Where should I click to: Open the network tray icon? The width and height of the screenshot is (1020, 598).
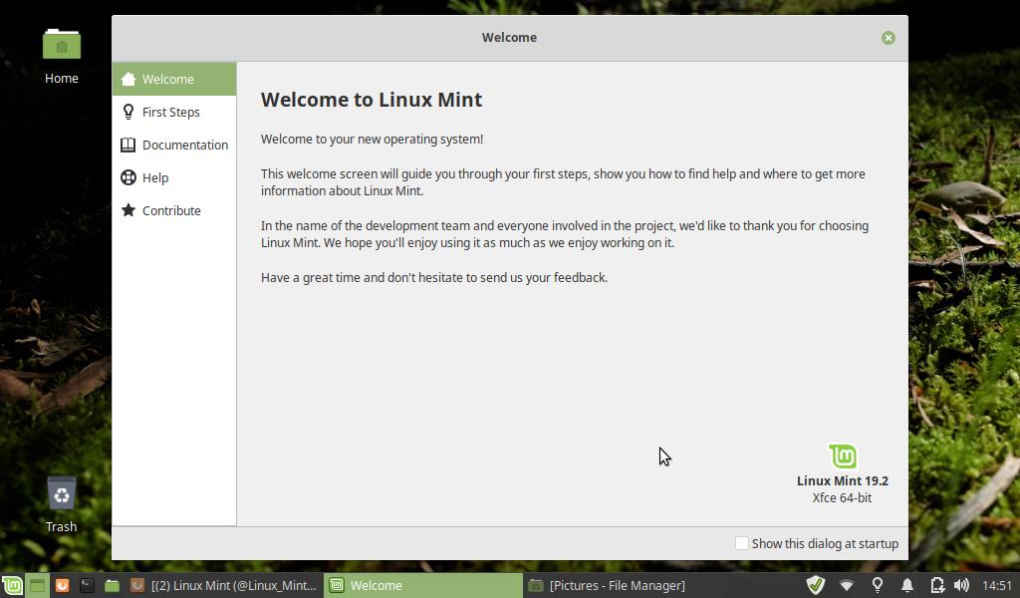point(847,585)
